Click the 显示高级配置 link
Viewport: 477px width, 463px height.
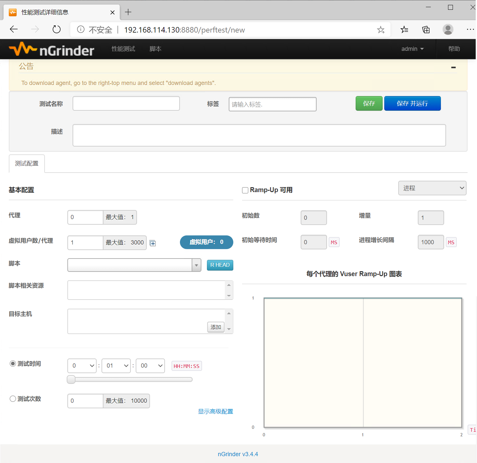click(215, 412)
